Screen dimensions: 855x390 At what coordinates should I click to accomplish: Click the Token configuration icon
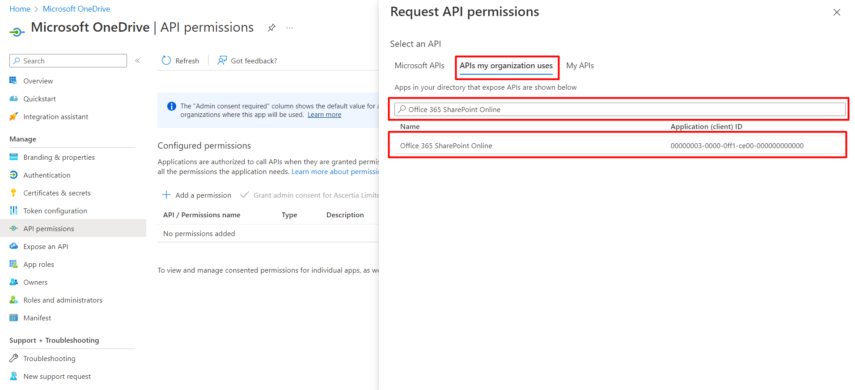13,211
